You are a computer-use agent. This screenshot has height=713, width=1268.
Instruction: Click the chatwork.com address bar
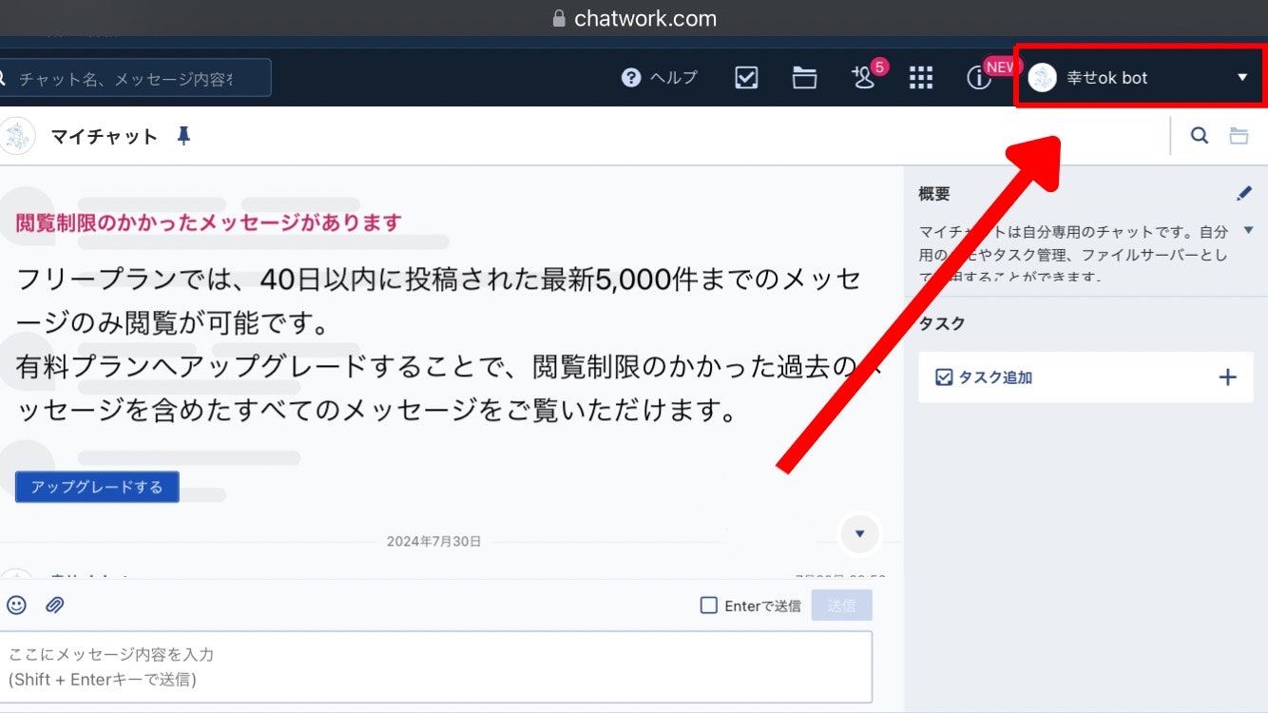click(634, 18)
